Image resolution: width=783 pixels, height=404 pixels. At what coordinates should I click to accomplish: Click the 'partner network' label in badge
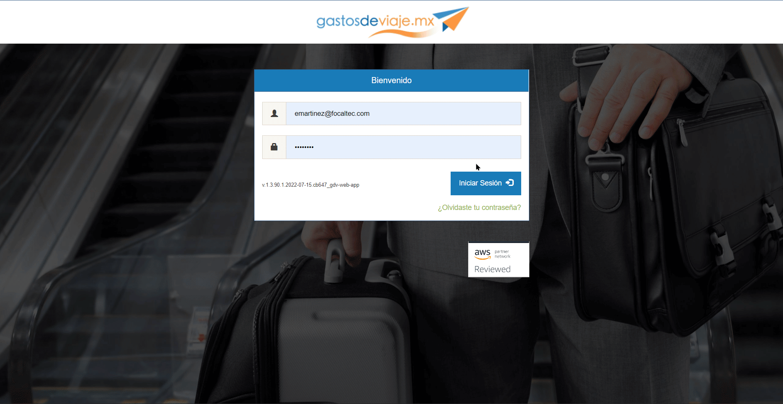click(502, 254)
